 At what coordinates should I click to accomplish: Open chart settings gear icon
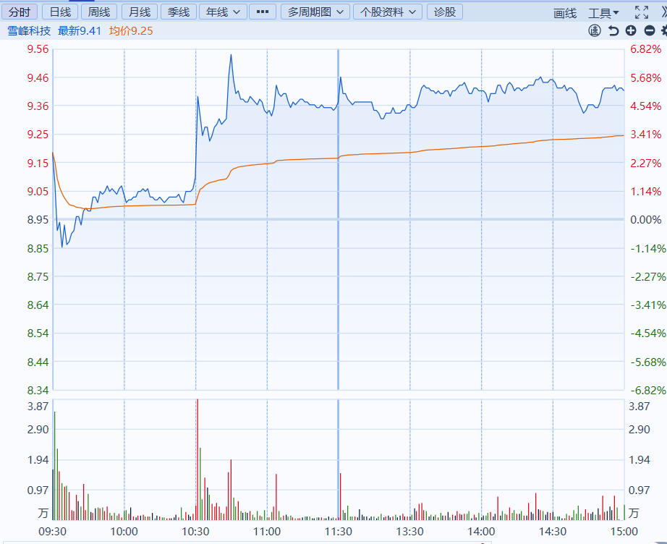663,30
